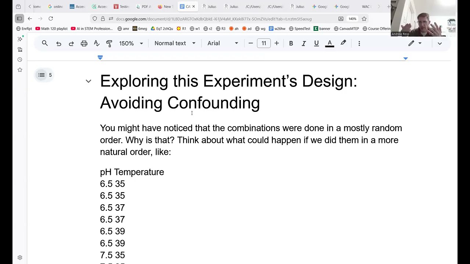Click the '6.5 39' row above '7.5 35'

112,243
